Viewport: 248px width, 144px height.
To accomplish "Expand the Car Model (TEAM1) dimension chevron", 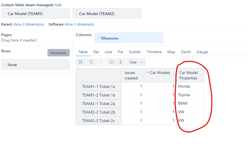I will 5,14.
